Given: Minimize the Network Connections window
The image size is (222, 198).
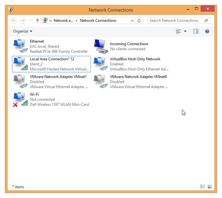Looking at the screenshot, I should pos(188,9).
